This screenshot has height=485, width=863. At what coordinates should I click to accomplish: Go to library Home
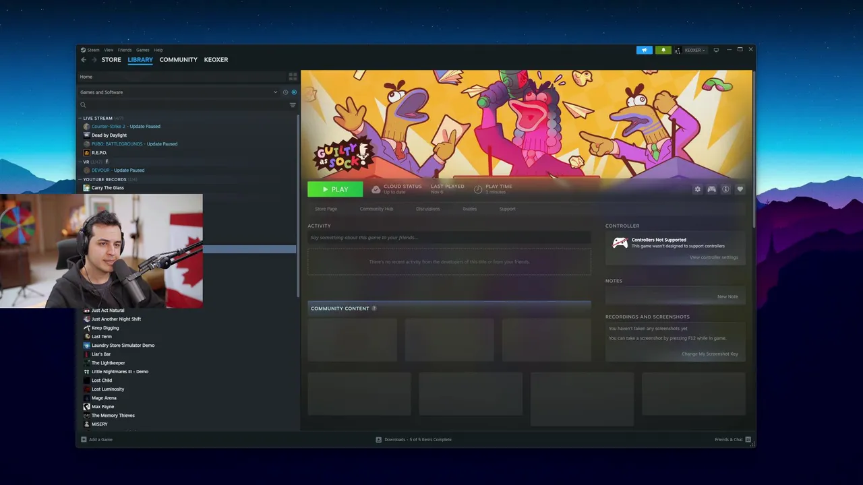pyautogui.click(x=86, y=77)
